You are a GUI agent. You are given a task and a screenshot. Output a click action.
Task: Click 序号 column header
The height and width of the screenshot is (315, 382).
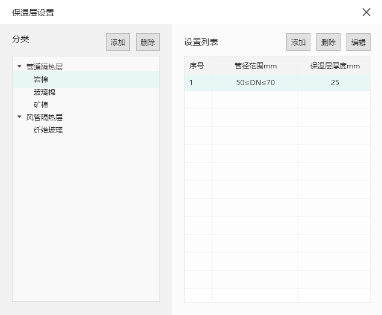(x=198, y=65)
